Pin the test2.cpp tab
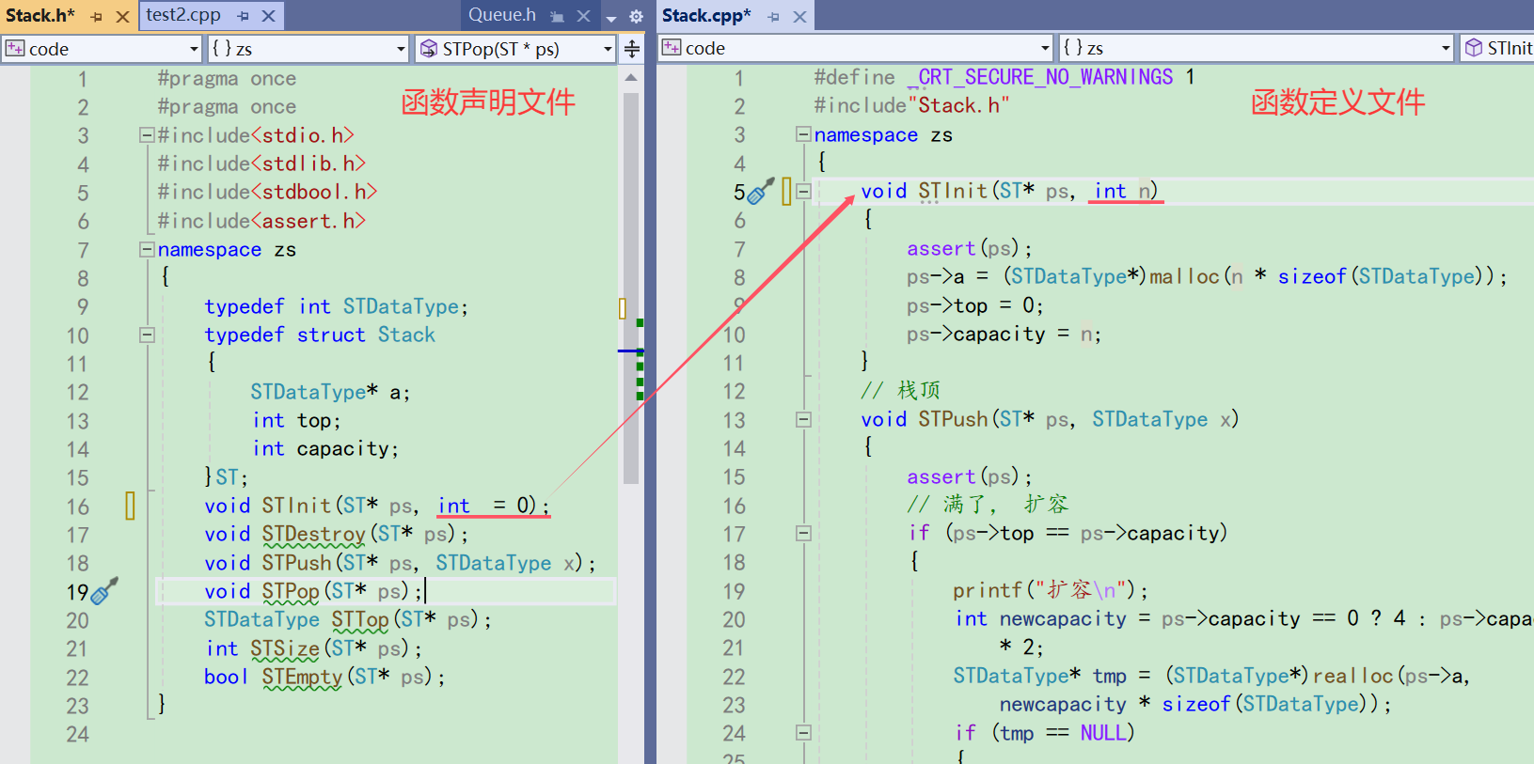The image size is (1534, 764). pos(243,16)
